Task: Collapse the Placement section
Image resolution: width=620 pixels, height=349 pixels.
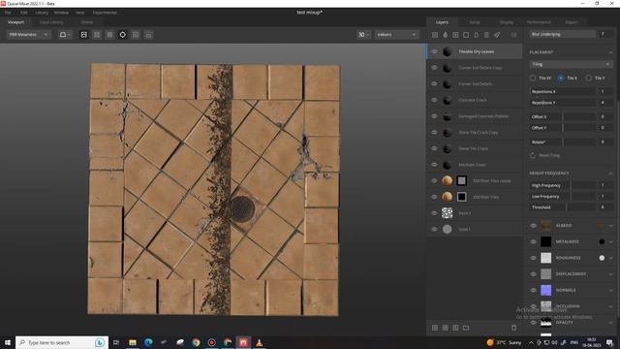Action: point(611,52)
